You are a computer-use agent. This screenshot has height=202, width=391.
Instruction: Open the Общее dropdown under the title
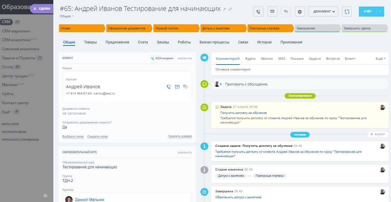tap(67, 16)
